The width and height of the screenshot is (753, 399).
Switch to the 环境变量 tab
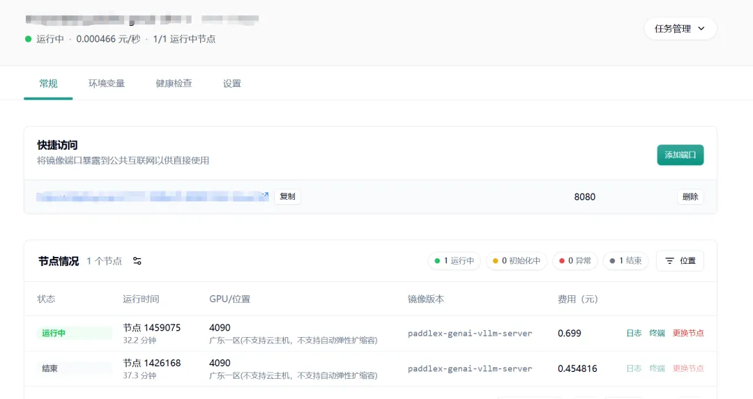(x=107, y=84)
